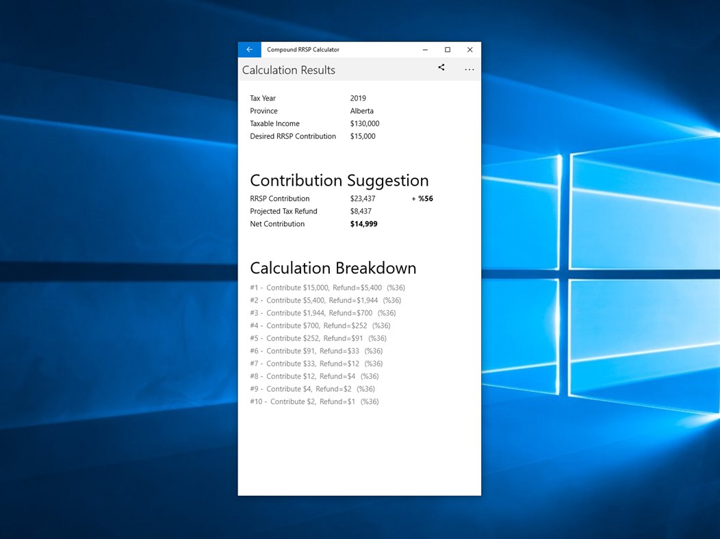Click the Compound RRSP Calculator title bar text
720x539 pixels.
tap(302, 49)
